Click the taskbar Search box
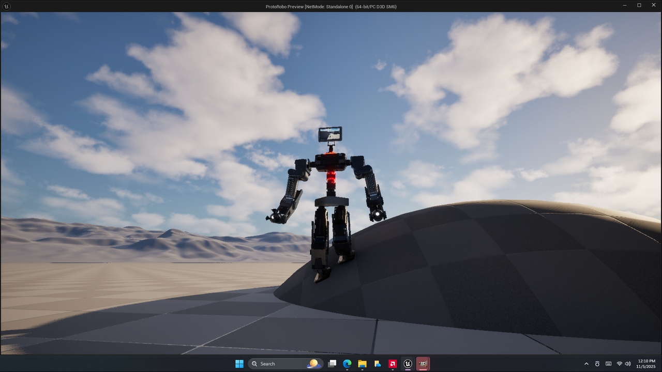Viewport: 662px width, 372px height. coord(285,364)
